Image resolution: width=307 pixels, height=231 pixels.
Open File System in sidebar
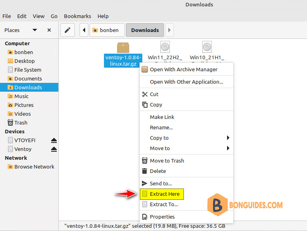29,70
